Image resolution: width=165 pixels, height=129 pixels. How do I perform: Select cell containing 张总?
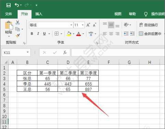tap(27, 78)
